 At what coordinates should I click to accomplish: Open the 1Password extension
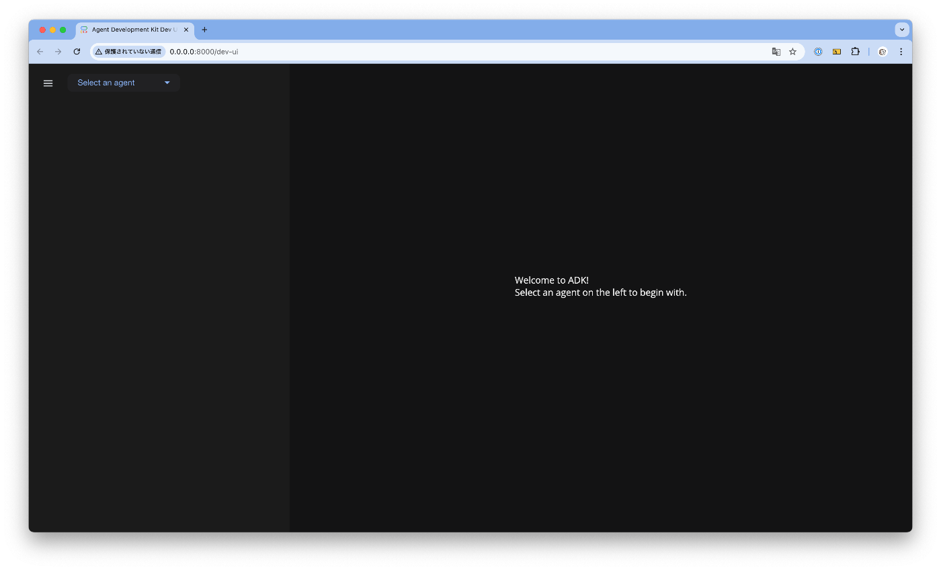click(818, 52)
